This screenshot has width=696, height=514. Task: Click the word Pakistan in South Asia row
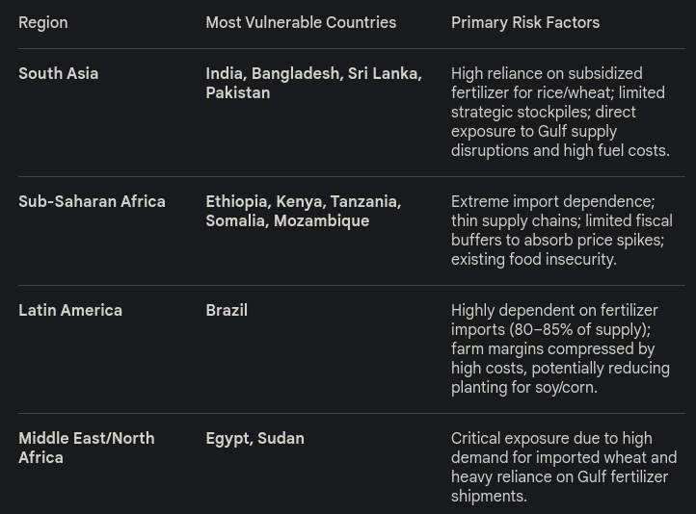[x=238, y=93]
